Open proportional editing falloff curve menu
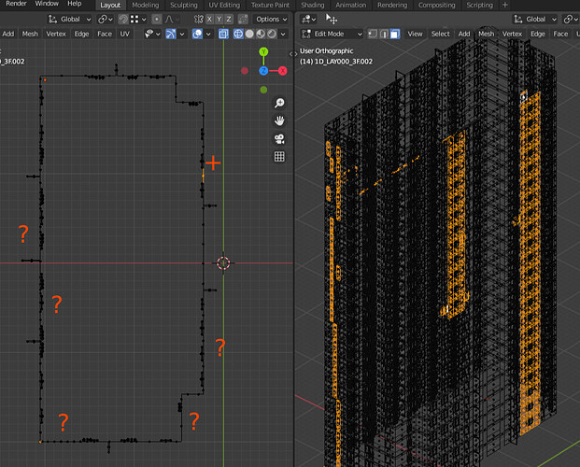Image resolution: width=580 pixels, height=467 pixels. [x=173, y=20]
